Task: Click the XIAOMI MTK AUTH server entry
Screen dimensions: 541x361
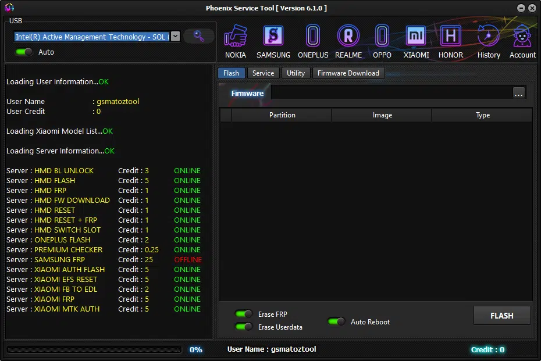Action: coord(67,309)
